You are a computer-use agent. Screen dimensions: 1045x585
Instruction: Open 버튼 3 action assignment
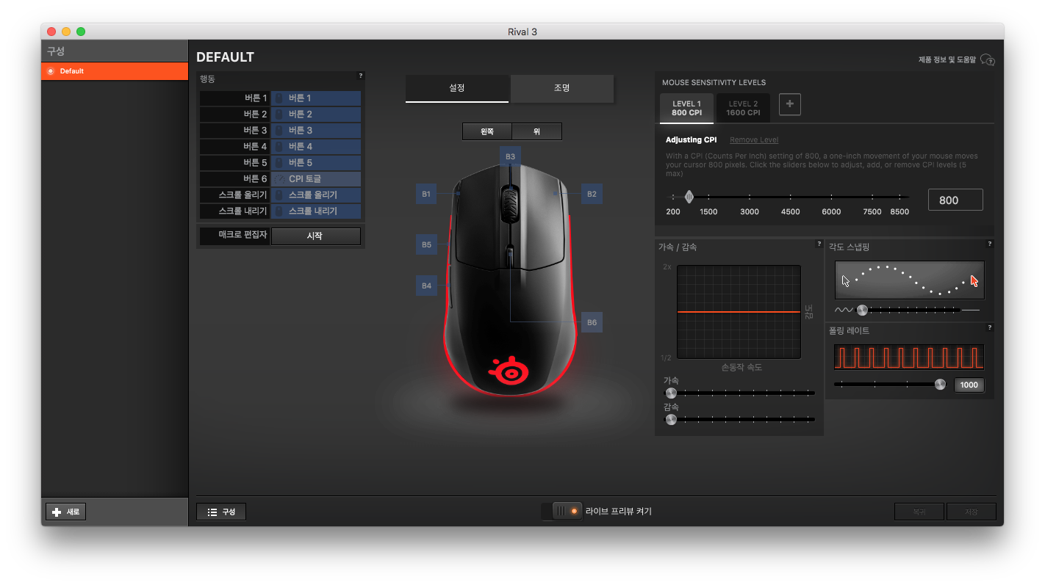[x=316, y=130]
